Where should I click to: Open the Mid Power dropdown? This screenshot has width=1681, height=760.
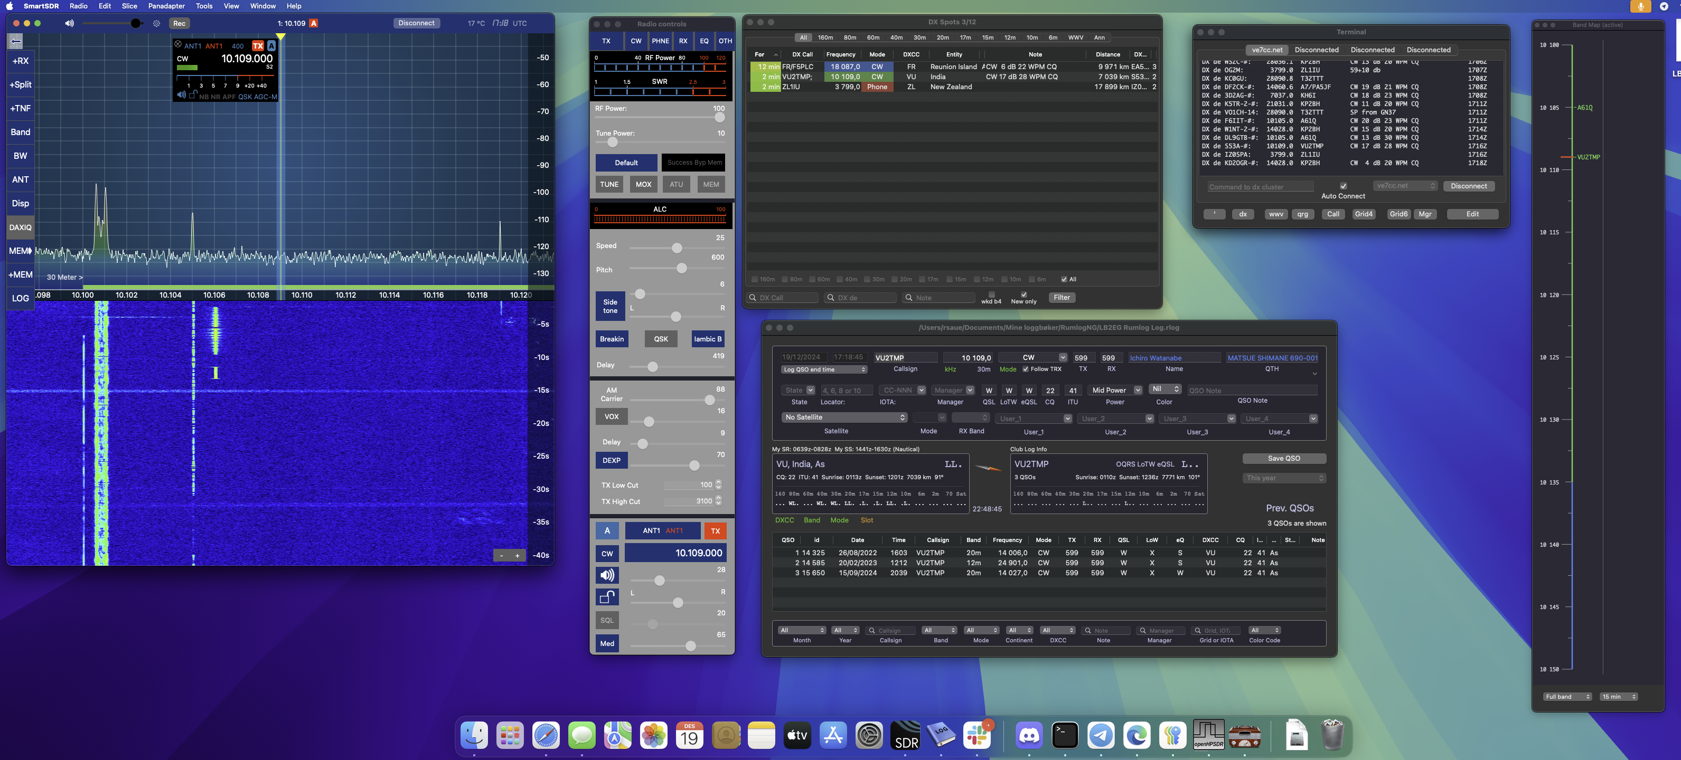pos(1115,390)
